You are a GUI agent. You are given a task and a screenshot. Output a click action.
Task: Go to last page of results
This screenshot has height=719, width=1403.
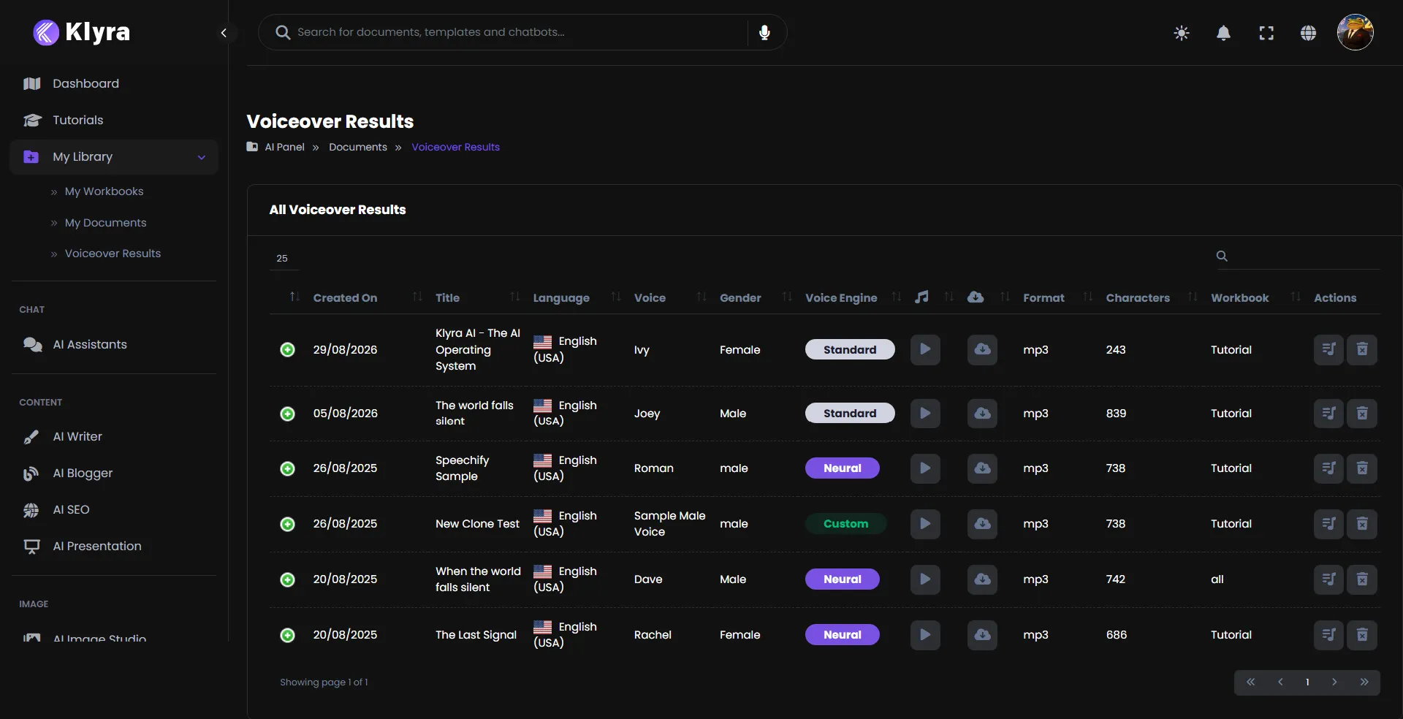pos(1364,682)
